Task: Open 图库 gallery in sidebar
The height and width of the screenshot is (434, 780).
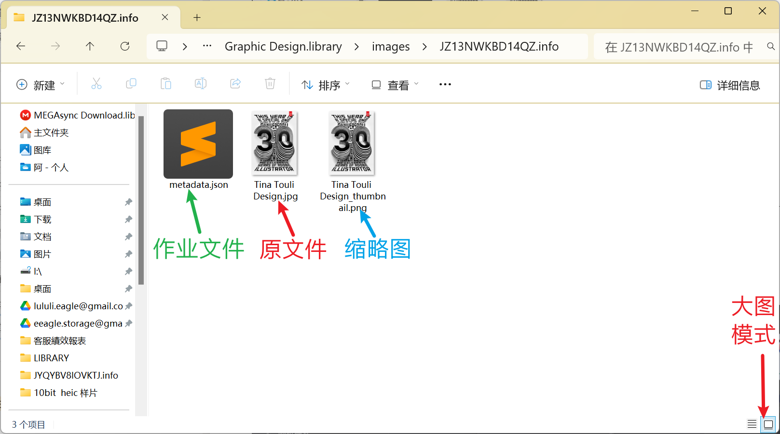Action: coord(36,150)
